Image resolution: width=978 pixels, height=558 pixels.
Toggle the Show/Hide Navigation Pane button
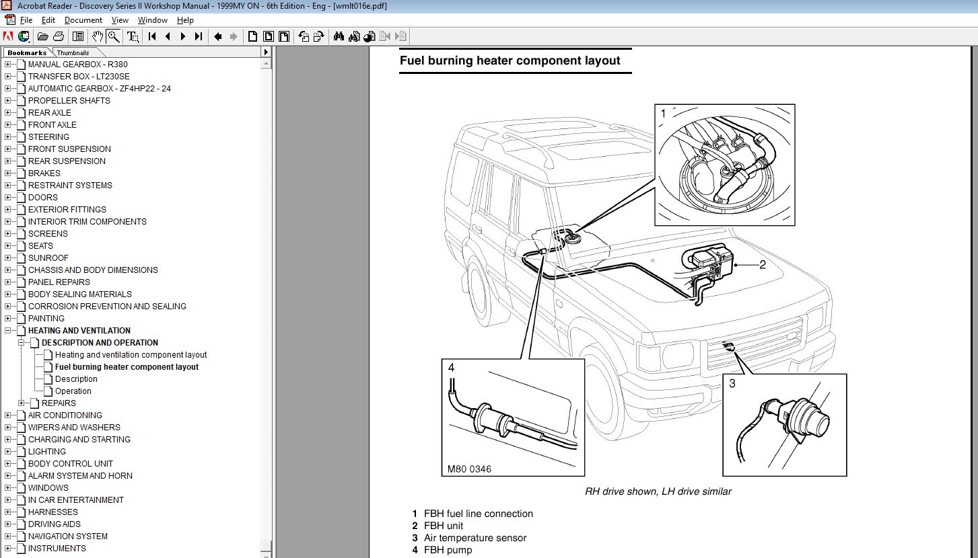[x=78, y=36]
